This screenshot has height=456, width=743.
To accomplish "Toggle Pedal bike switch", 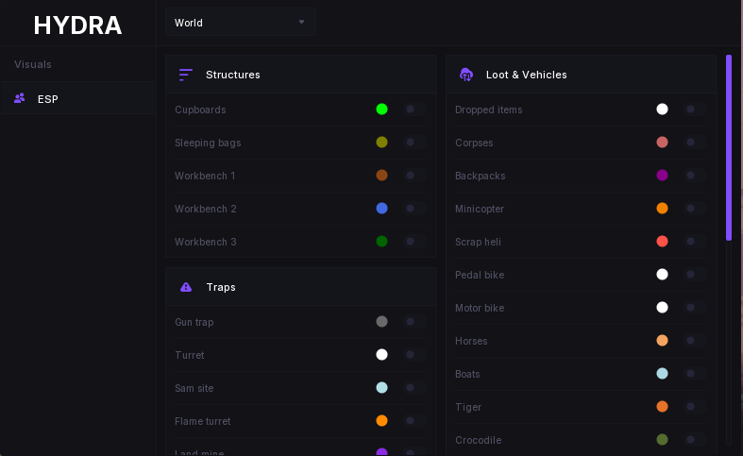I will [x=695, y=275].
